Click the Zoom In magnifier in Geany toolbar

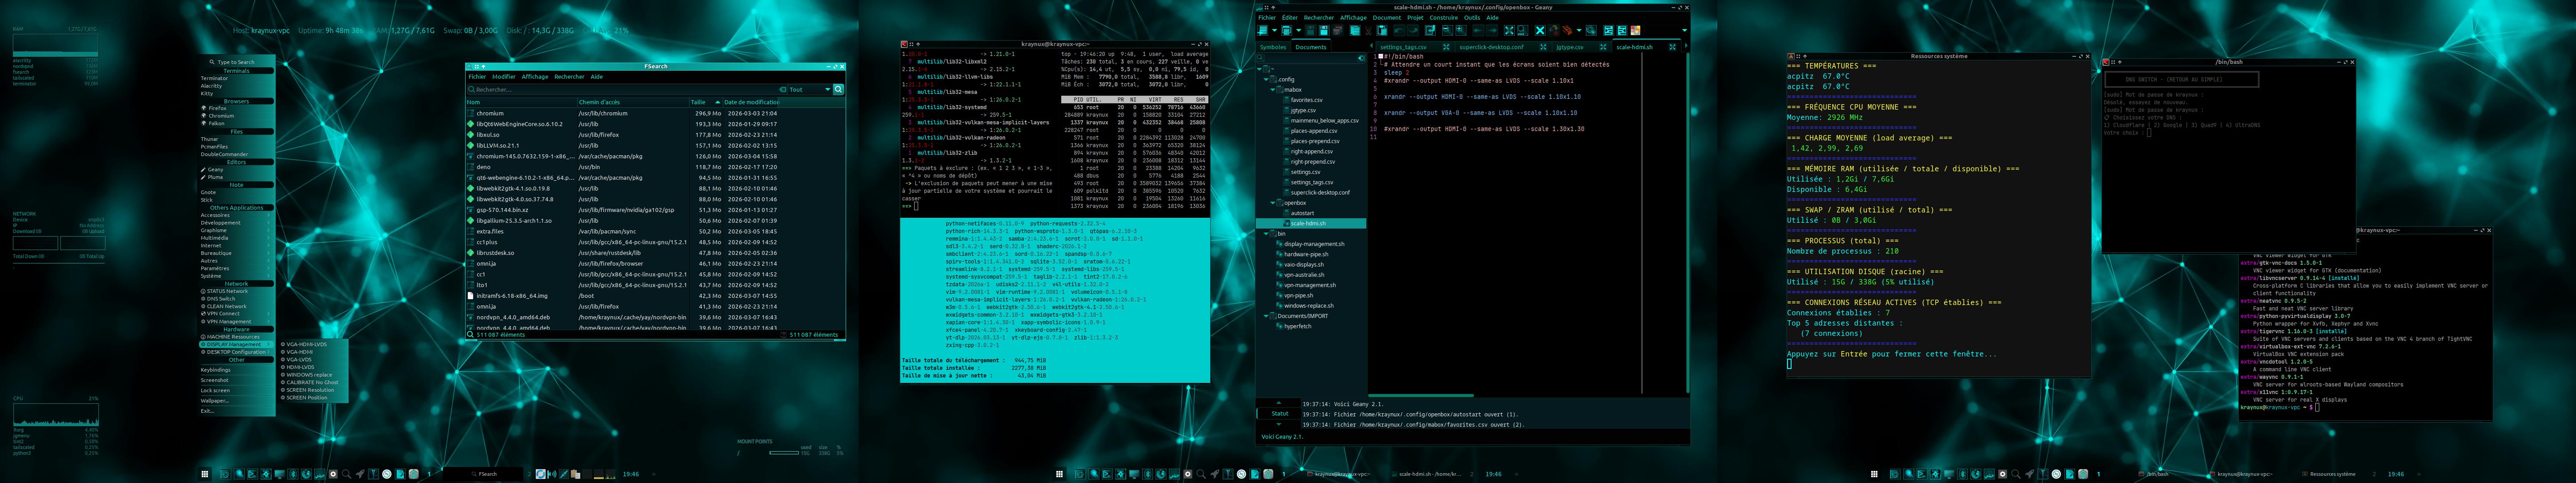1461,30
